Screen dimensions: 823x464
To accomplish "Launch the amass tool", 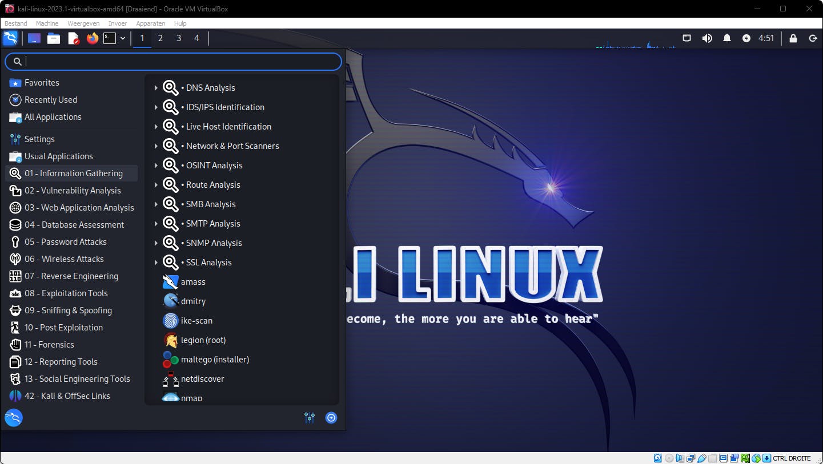I will pyautogui.click(x=193, y=282).
